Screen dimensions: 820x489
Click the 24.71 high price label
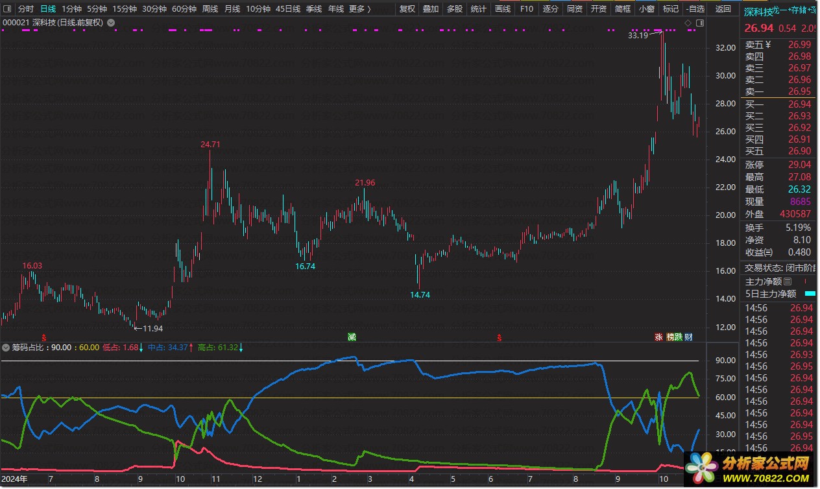tap(210, 144)
